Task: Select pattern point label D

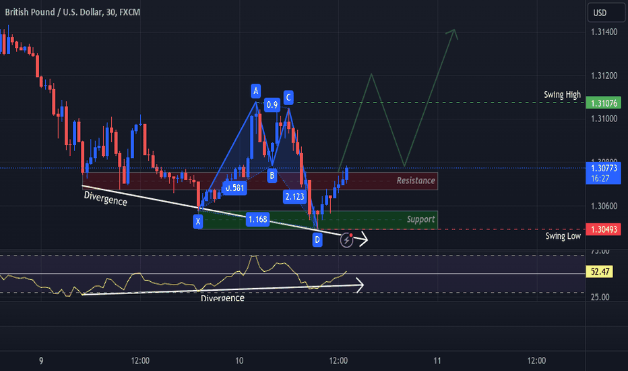Action: coord(317,240)
